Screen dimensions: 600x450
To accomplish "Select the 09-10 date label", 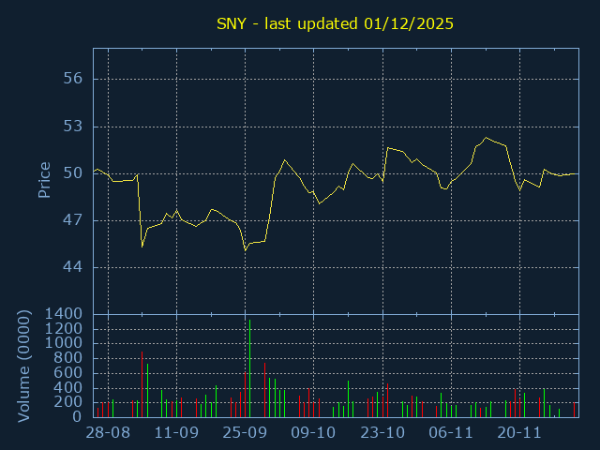I will pyautogui.click(x=313, y=433).
